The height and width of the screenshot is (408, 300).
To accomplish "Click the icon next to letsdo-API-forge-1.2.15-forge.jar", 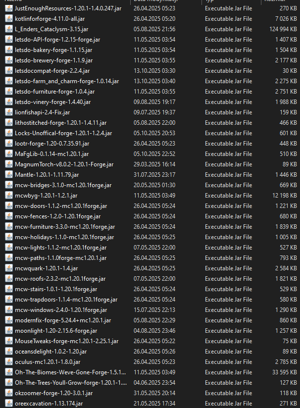I will click(9, 40).
